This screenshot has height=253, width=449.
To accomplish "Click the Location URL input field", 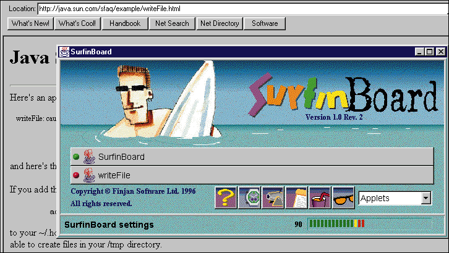I will click(243, 9).
